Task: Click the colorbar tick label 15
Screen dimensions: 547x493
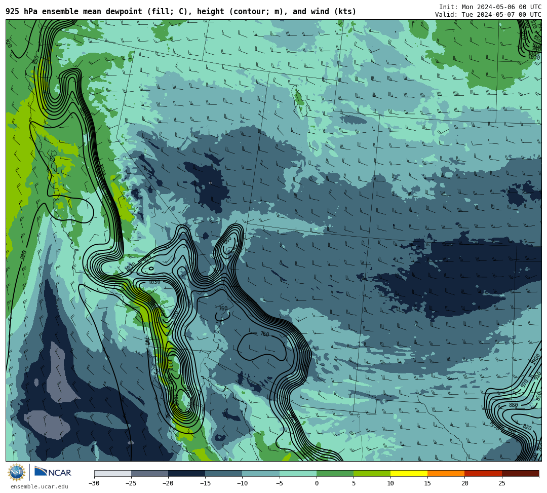Action: pos(427,483)
